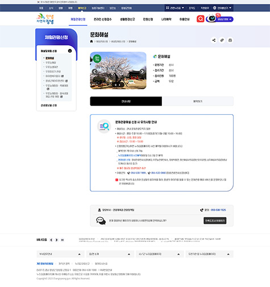This screenshot has width=270, height=287.
Task: Go home via breadcrumb house icon
Action: pyautogui.click(x=92, y=41)
